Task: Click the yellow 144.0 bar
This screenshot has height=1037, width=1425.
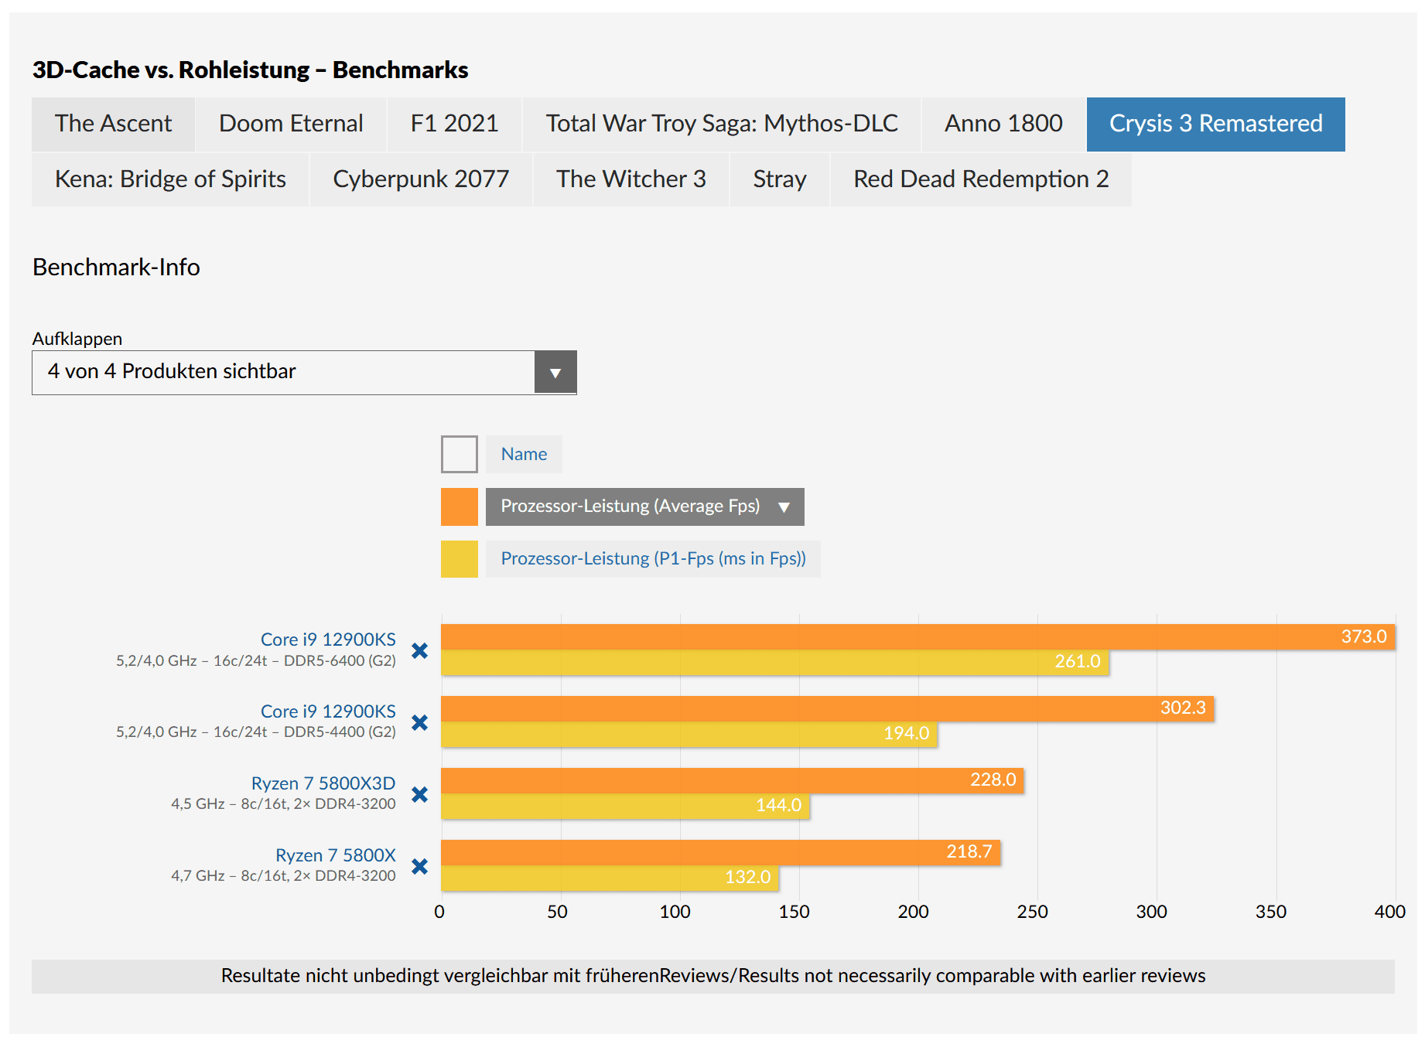Action: pos(625,806)
